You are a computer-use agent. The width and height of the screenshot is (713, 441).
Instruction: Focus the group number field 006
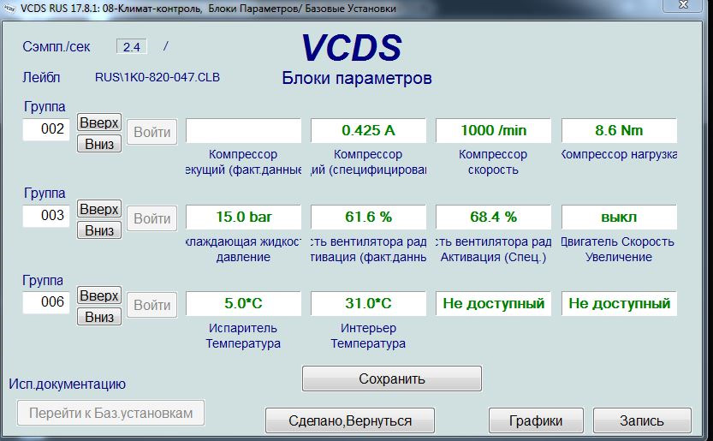click(x=46, y=302)
